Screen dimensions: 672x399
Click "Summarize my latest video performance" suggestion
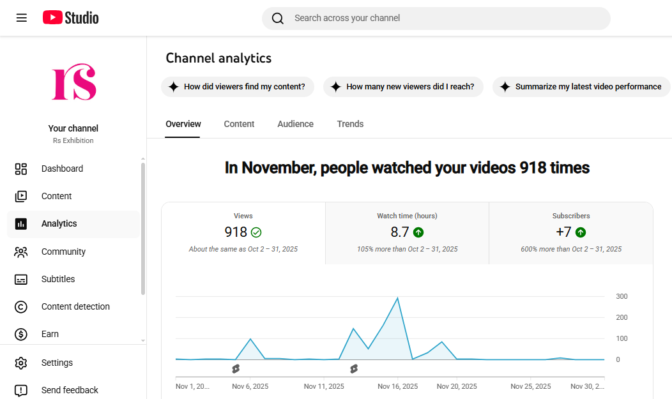click(x=581, y=87)
